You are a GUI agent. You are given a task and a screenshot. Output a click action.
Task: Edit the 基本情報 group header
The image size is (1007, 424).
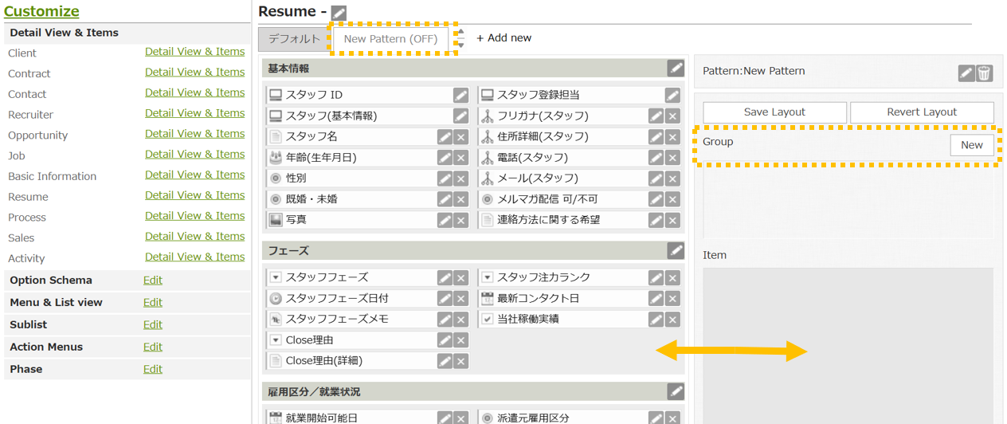[x=676, y=69]
